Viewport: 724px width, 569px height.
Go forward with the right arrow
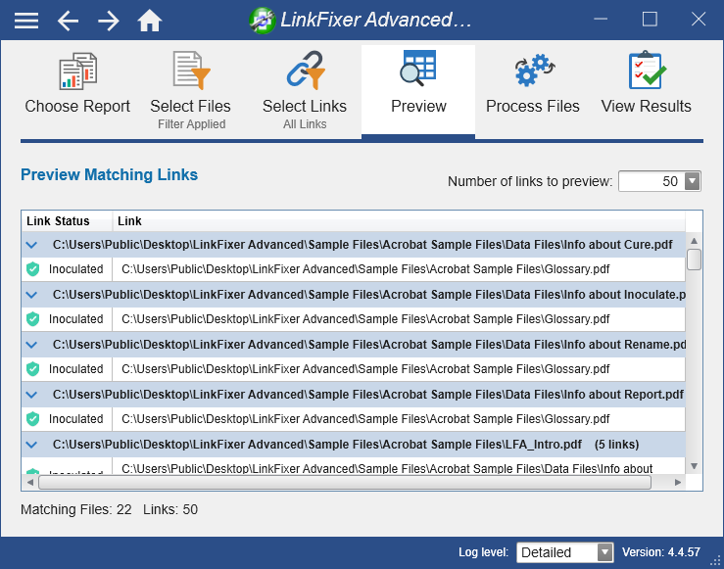click(109, 21)
